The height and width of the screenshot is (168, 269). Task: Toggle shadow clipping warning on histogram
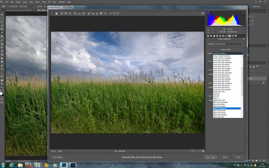(207, 12)
